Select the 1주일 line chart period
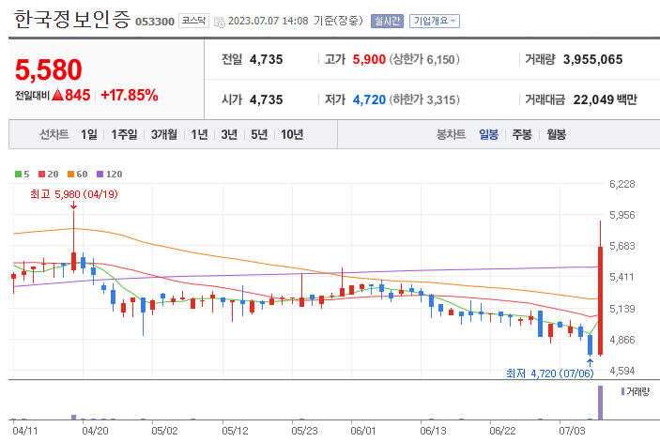 [124, 134]
